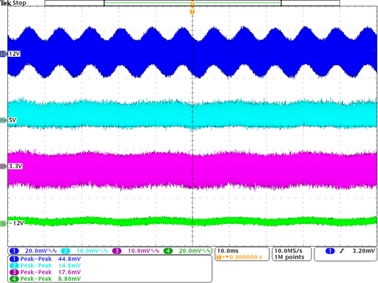Select channel 2 Peak-Peak 14.8mV measurement
Screen dimensions: 378x283
click(x=45, y=266)
